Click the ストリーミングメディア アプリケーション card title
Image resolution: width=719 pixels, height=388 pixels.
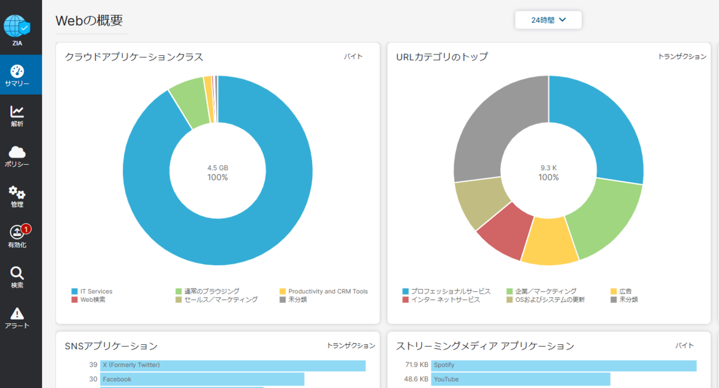pos(485,346)
